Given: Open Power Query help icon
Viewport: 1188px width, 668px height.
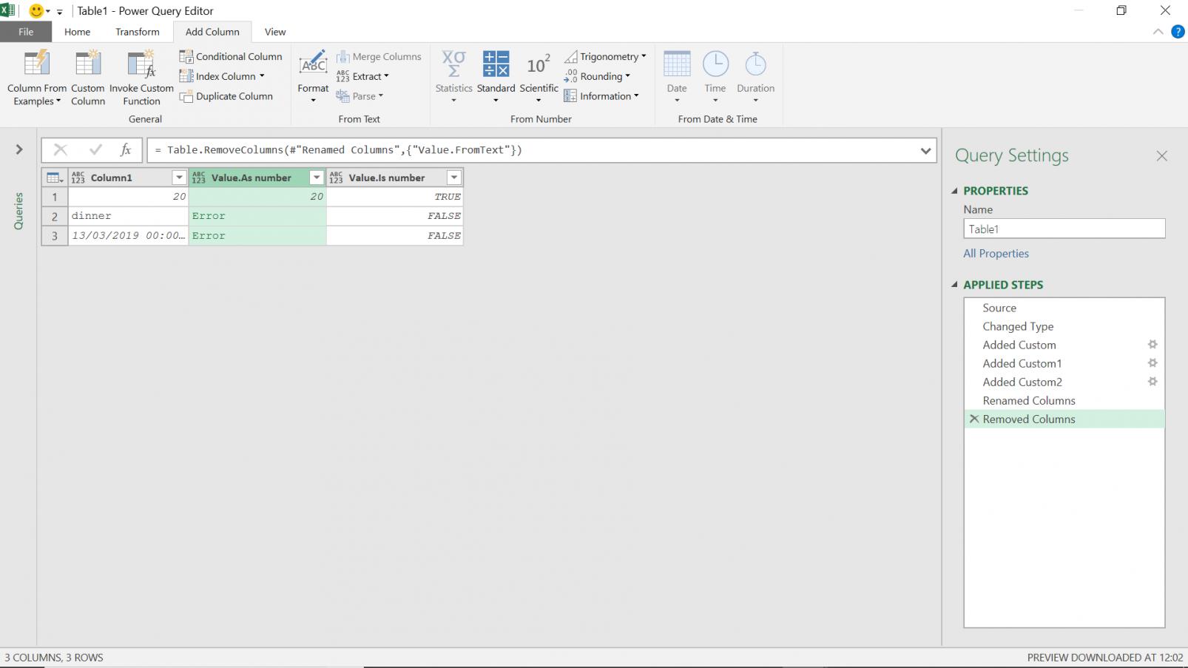Looking at the screenshot, I should pyautogui.click(x=1178, y=32).
